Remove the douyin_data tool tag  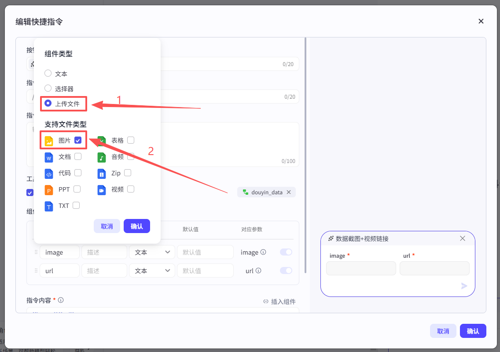coord(289,192)
